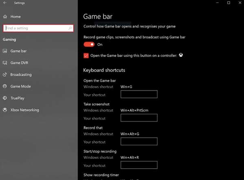Click the Win+Alt+PrtScrn shortcut text
The width and height of the screenshot is (244, 180).
pos(134,110)
